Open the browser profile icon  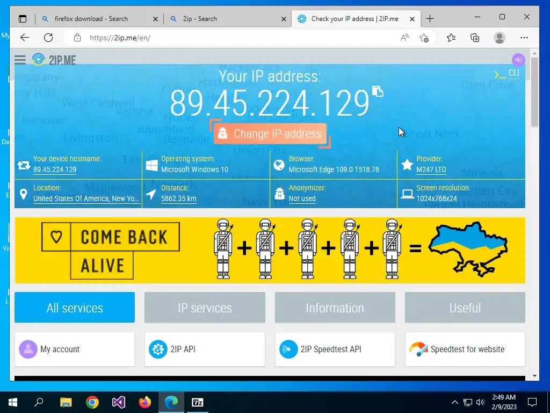pos(499,38)
